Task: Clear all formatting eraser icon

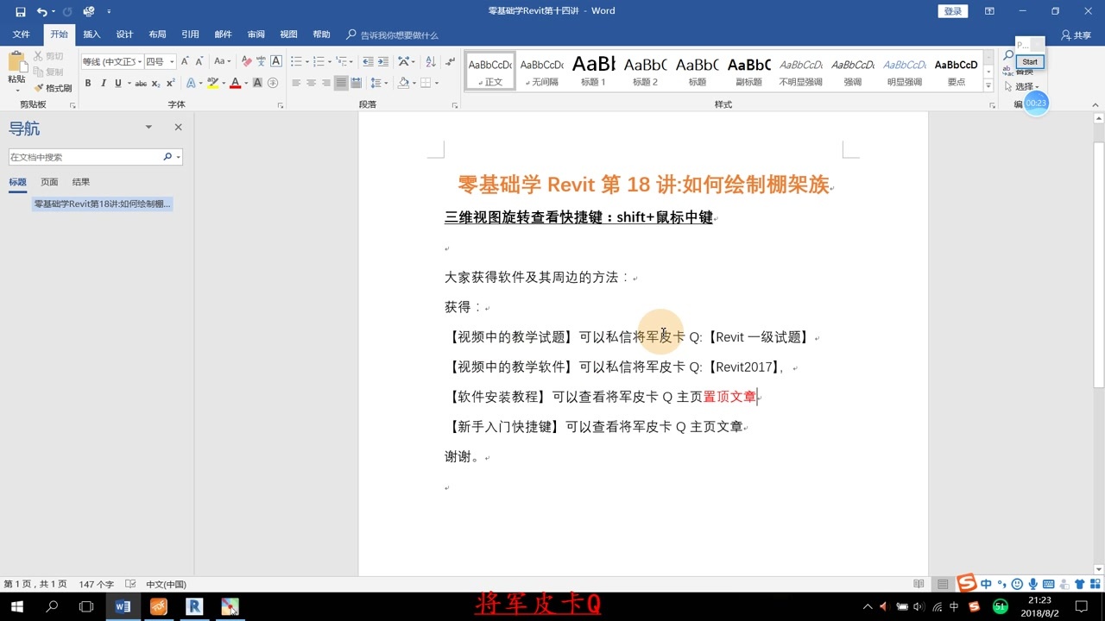Action: [247, 61]
